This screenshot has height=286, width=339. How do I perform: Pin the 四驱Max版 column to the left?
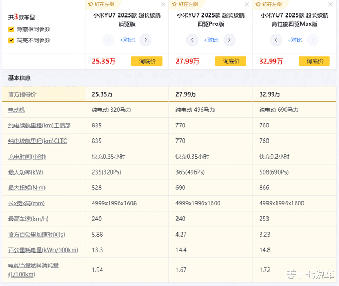tap(269, 4)
